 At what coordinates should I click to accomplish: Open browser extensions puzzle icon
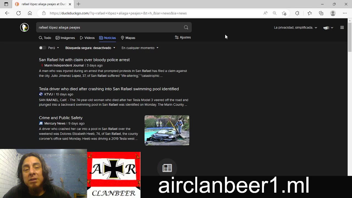297,13
